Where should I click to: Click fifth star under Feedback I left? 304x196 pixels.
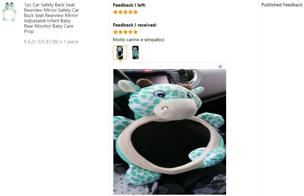135,12
